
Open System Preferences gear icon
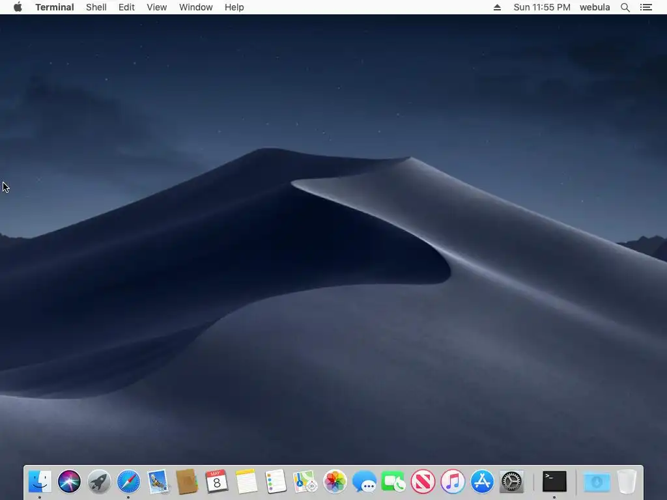[x=511, y=482]
